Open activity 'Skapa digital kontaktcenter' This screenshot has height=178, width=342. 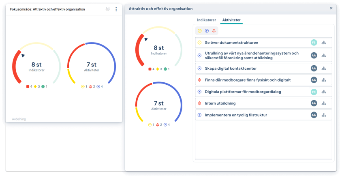(231, 69)
